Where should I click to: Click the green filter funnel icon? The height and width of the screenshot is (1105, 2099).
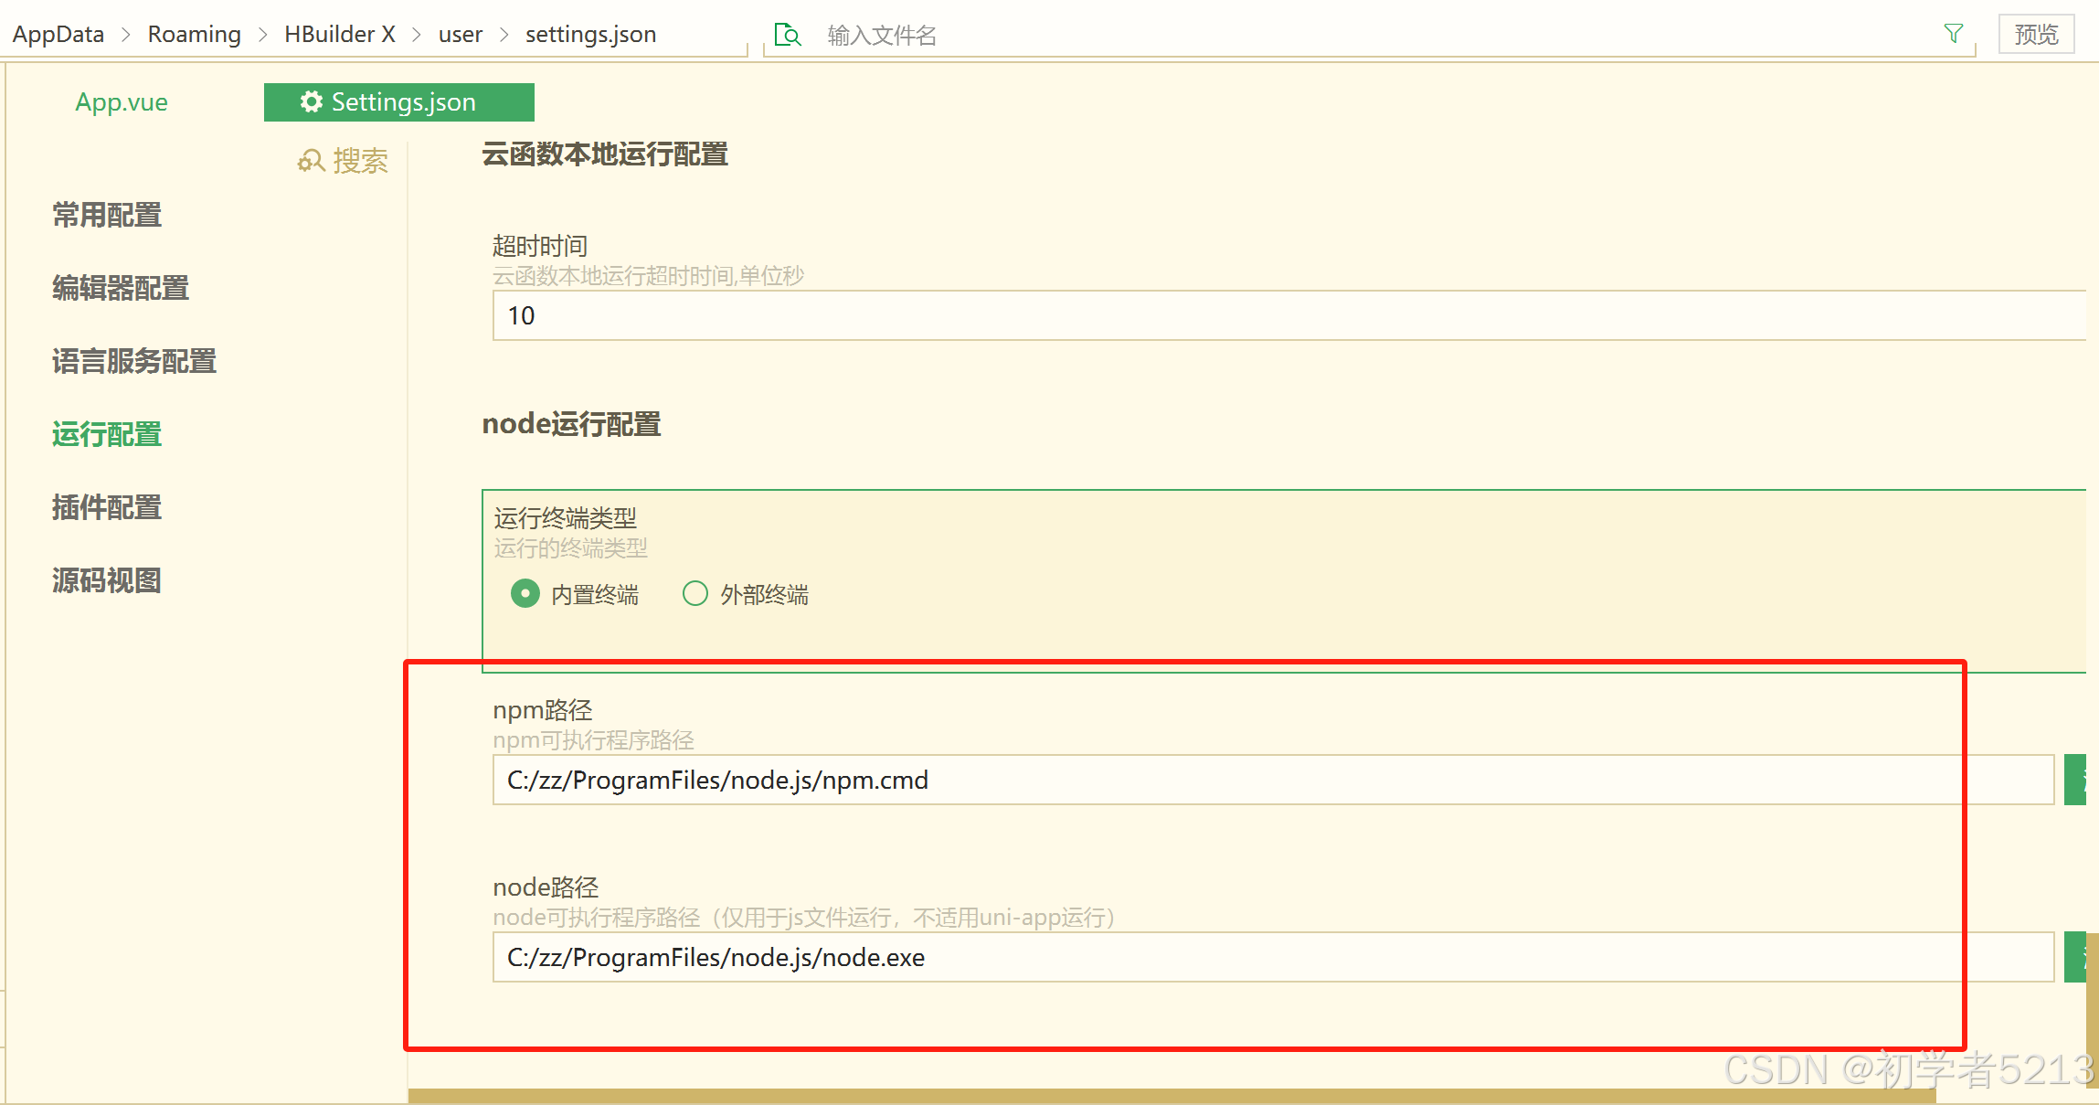[x=1953, y=34]
